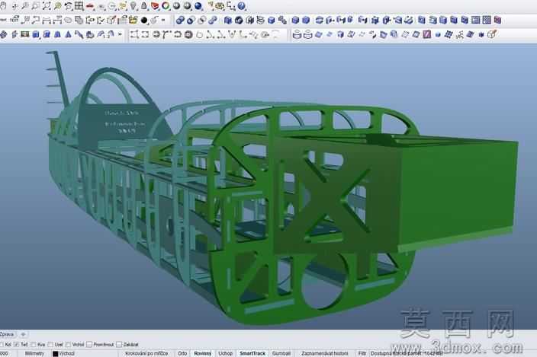Toggle Uchop in status bar
Viewport: 537px width, 357px height.
coord(225,353)
